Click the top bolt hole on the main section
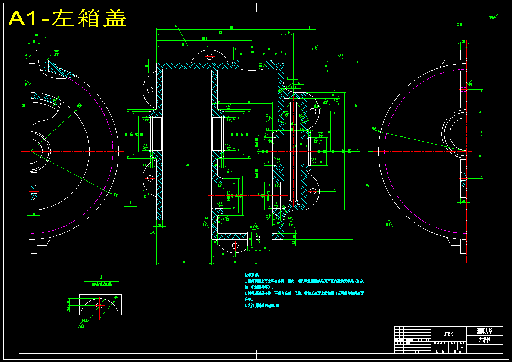Viewport: 512px width, 362px height. click(x=210, y=57)
